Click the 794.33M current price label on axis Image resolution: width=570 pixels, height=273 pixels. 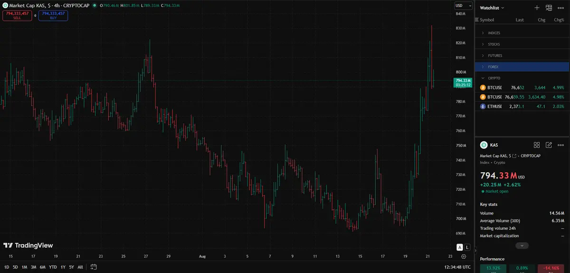pyautogui.click(x=463, y=83)
